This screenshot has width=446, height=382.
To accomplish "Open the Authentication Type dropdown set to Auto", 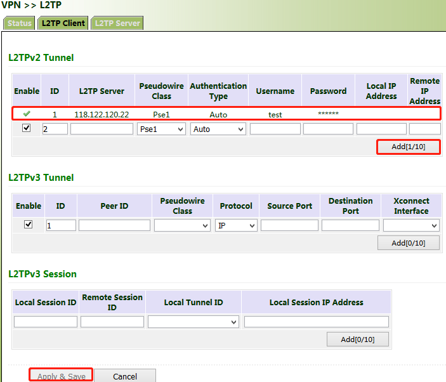I will (218, 129).
